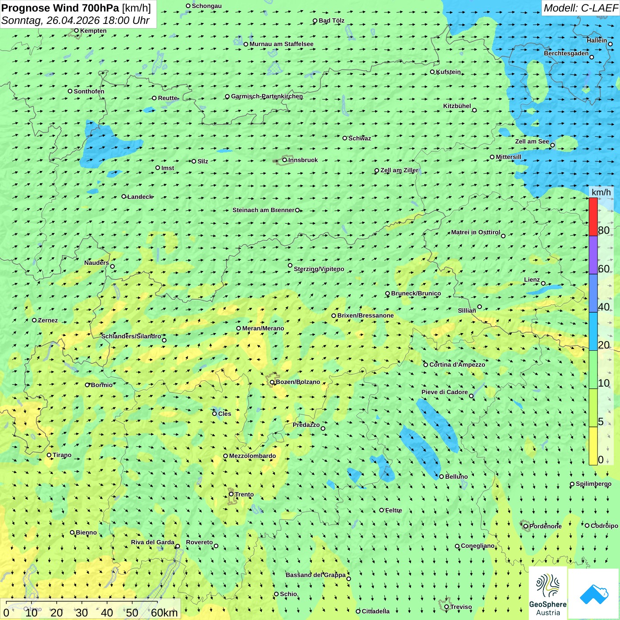This screenshot has width=620, height=620.
Task: Click the Meran/Merano label
Action: tap(263, 328)
